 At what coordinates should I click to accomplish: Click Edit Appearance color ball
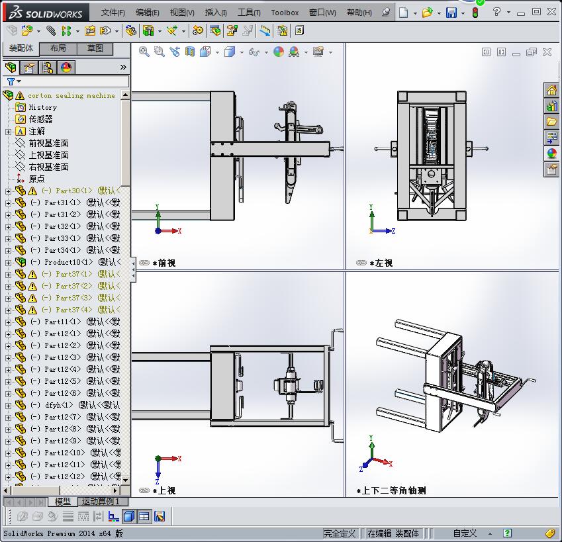click(279, 52)
